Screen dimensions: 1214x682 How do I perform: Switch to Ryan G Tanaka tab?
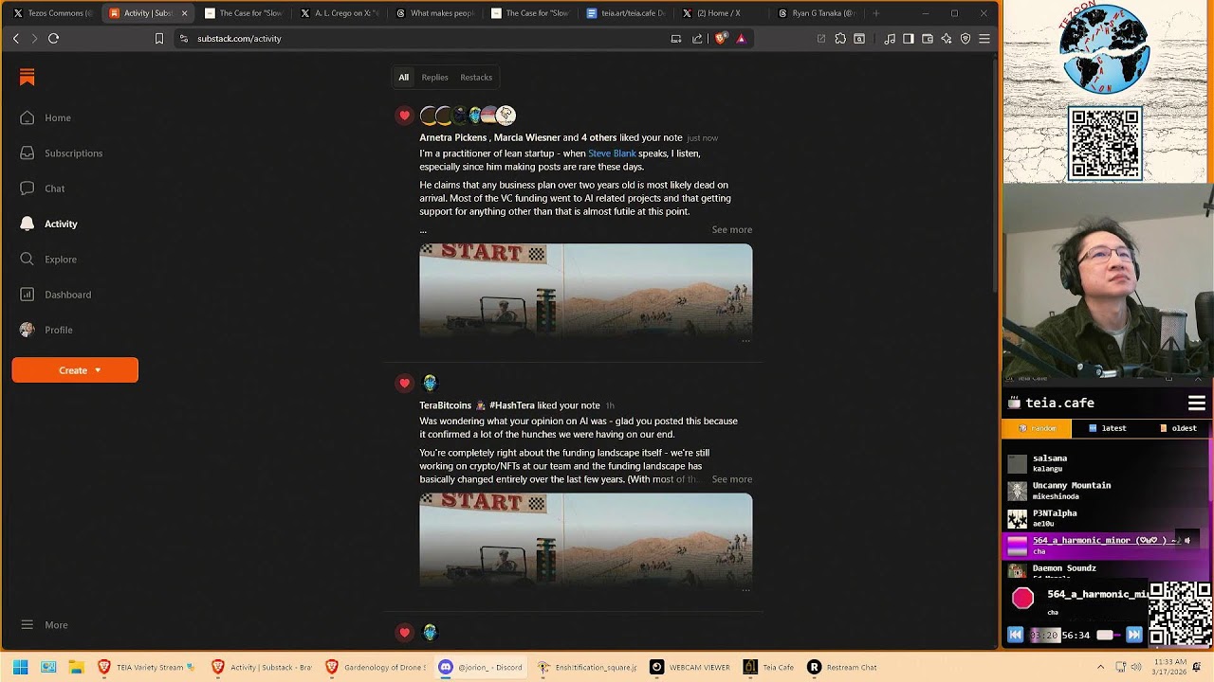818,13
